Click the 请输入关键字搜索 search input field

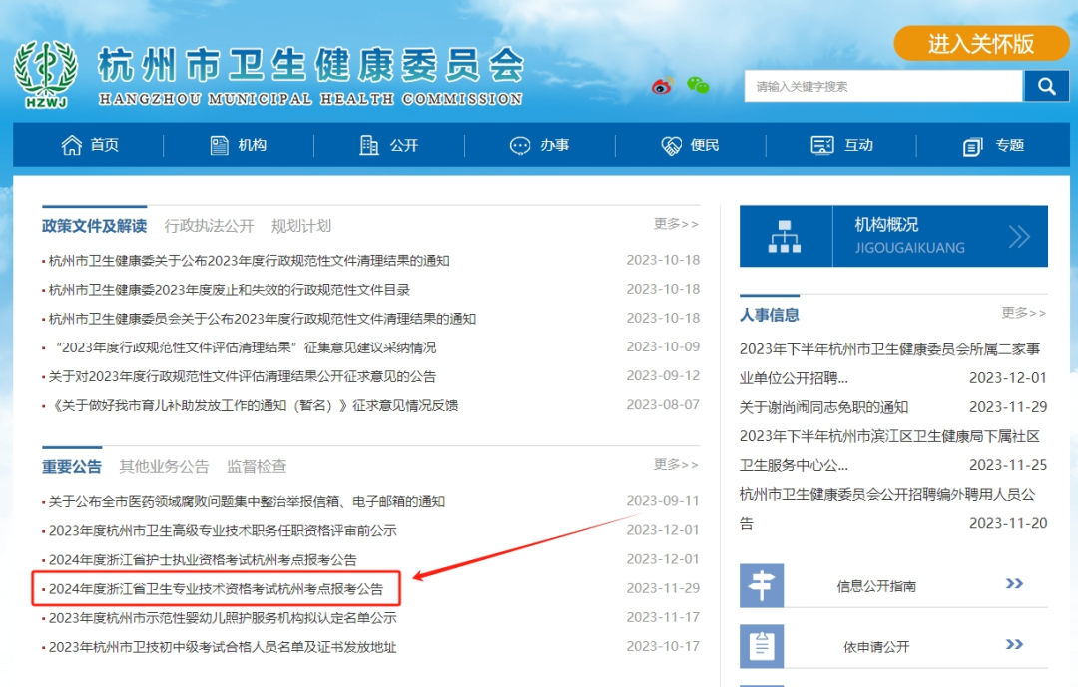[883, 86]
